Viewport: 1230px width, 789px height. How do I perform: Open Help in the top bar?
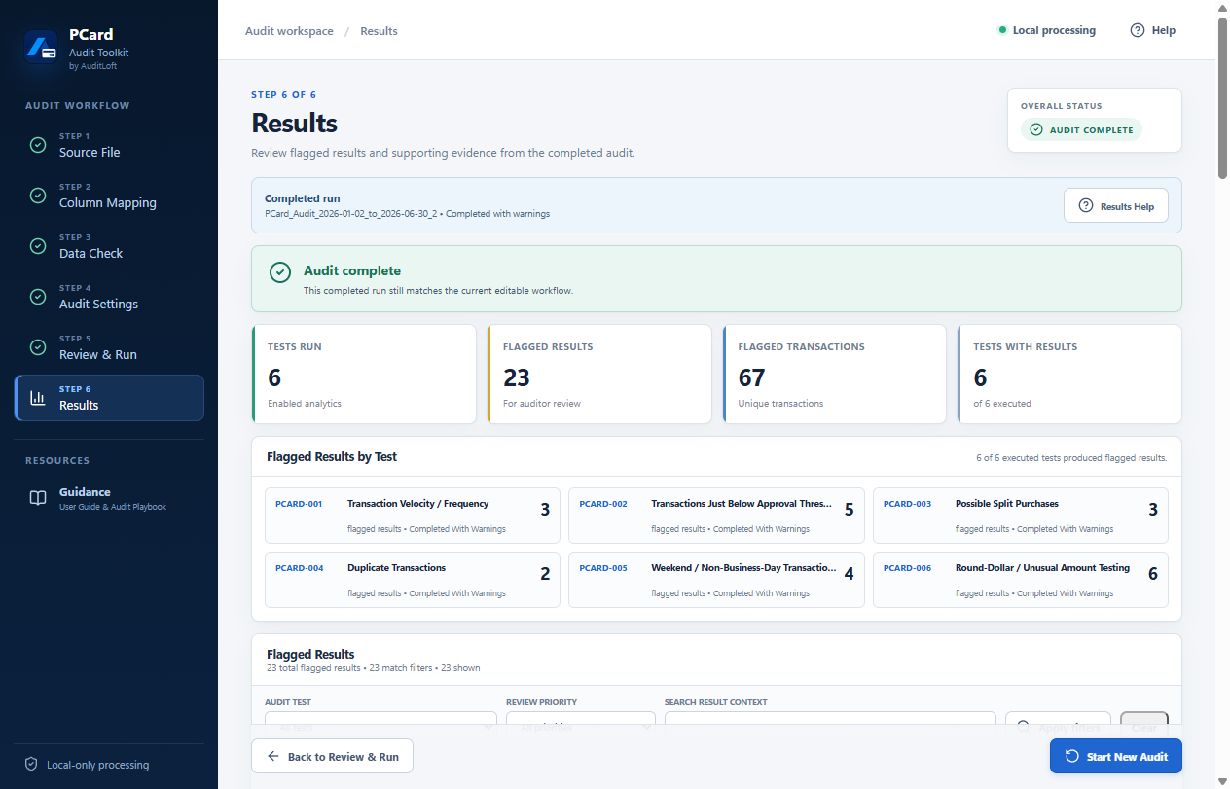[x=1152, y=30]
